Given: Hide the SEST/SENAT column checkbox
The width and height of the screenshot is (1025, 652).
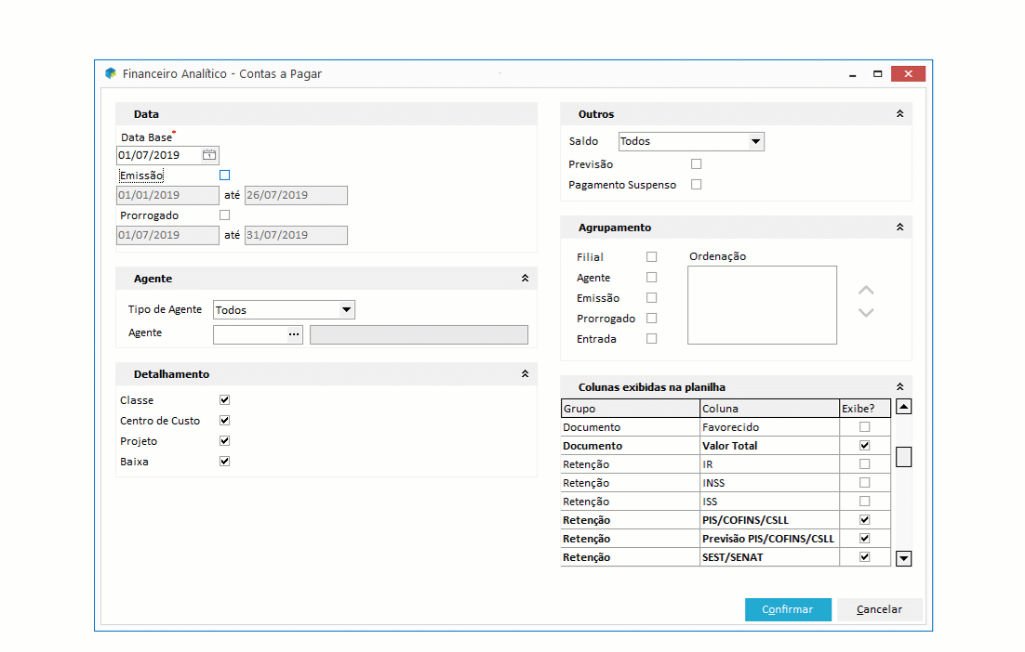Looking at the screenshot, I should [865, 556].
